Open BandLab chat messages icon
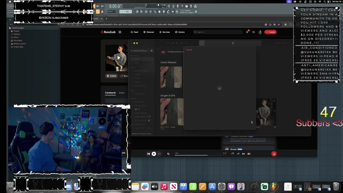 [x=253, y=32]
